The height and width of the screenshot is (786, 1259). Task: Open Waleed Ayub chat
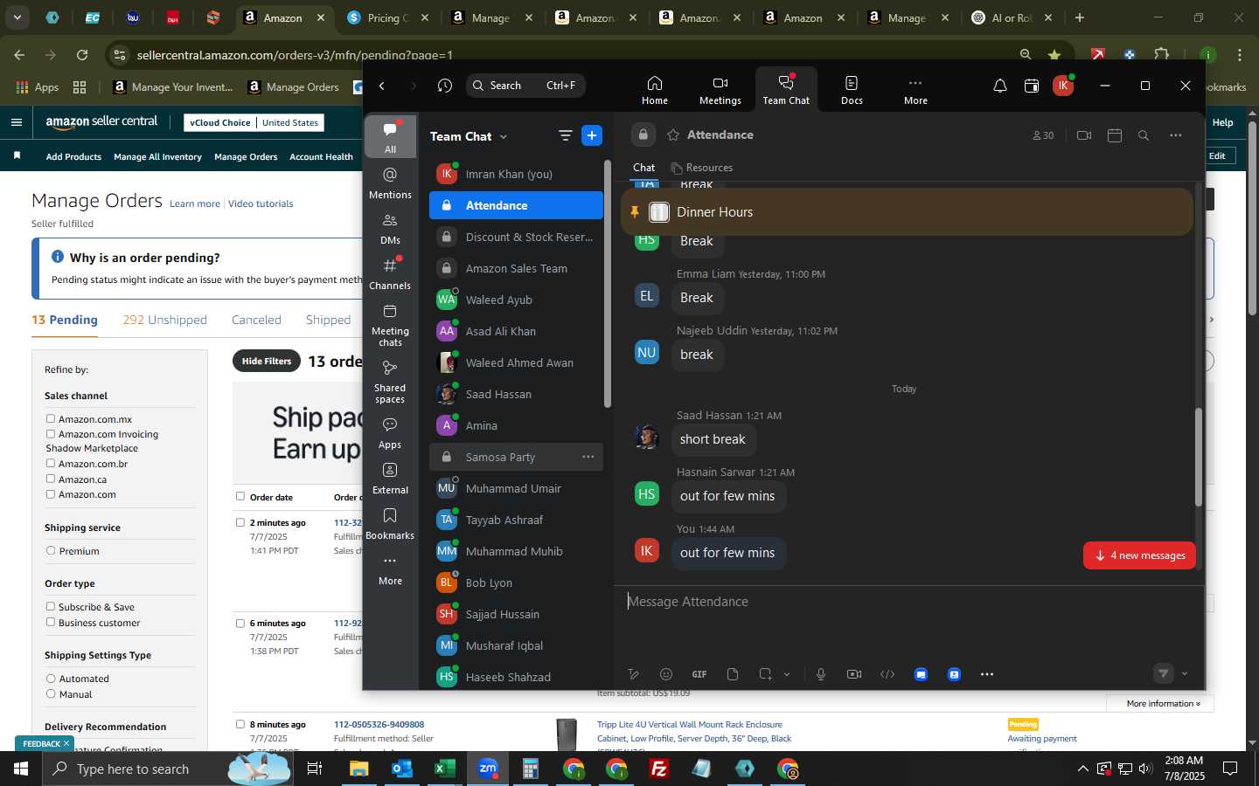[x=516, y=300]
